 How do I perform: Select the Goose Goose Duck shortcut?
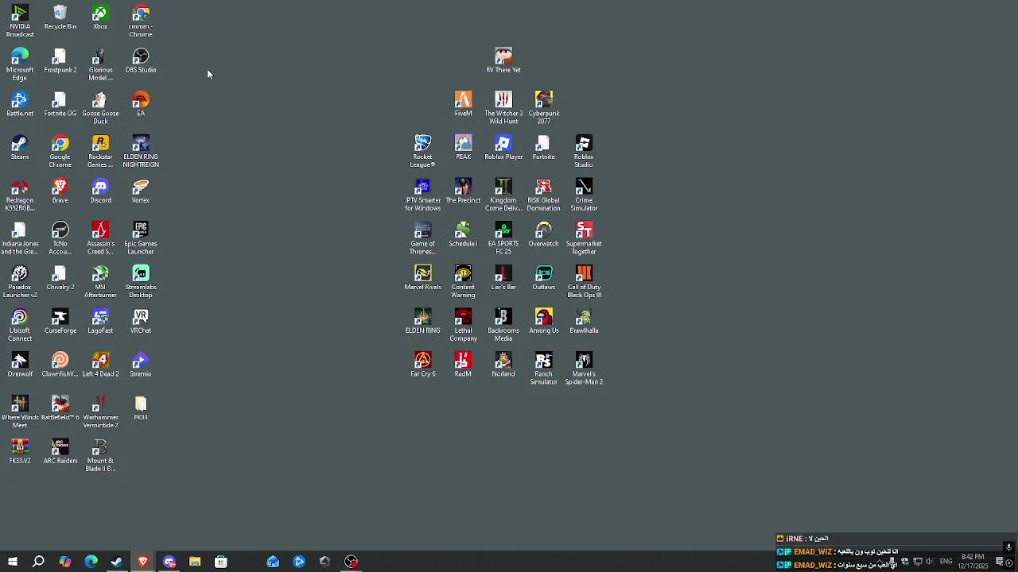pyautogui.click(x=100, y=108)
